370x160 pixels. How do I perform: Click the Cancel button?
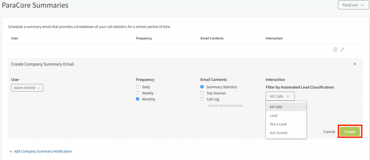point(329,132)
